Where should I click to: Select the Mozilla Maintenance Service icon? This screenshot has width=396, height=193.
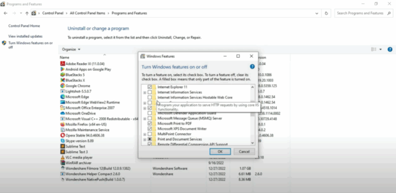click(62, 130)
